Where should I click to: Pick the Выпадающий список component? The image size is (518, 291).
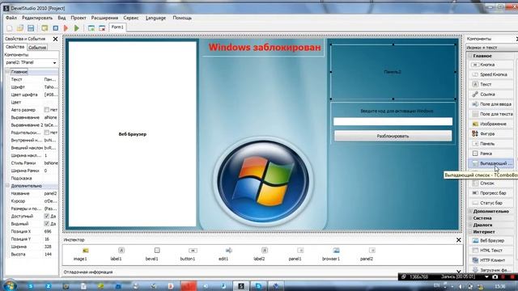491,163
